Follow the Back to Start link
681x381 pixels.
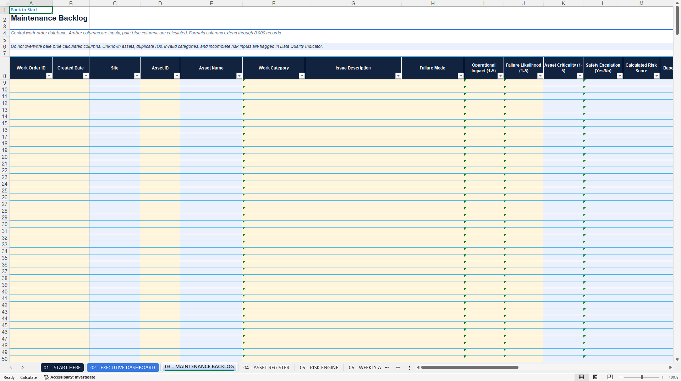pos(24,10)
